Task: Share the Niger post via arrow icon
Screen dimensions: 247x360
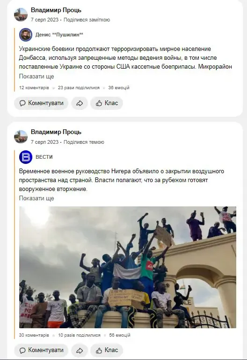Action: [x=80, y=350]
